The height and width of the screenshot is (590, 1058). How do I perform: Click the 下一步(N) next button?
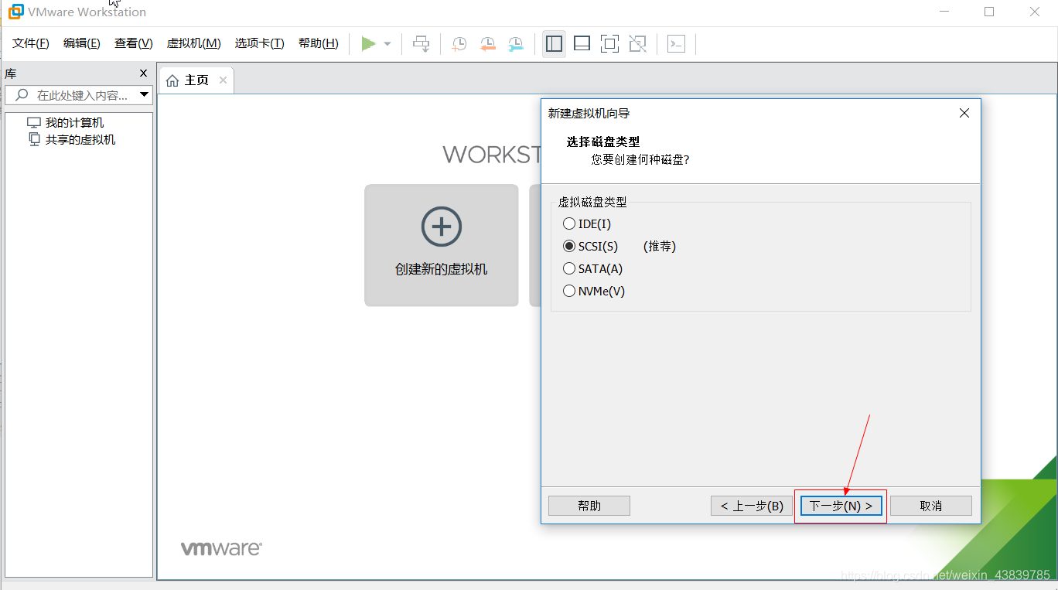point(841,506)
